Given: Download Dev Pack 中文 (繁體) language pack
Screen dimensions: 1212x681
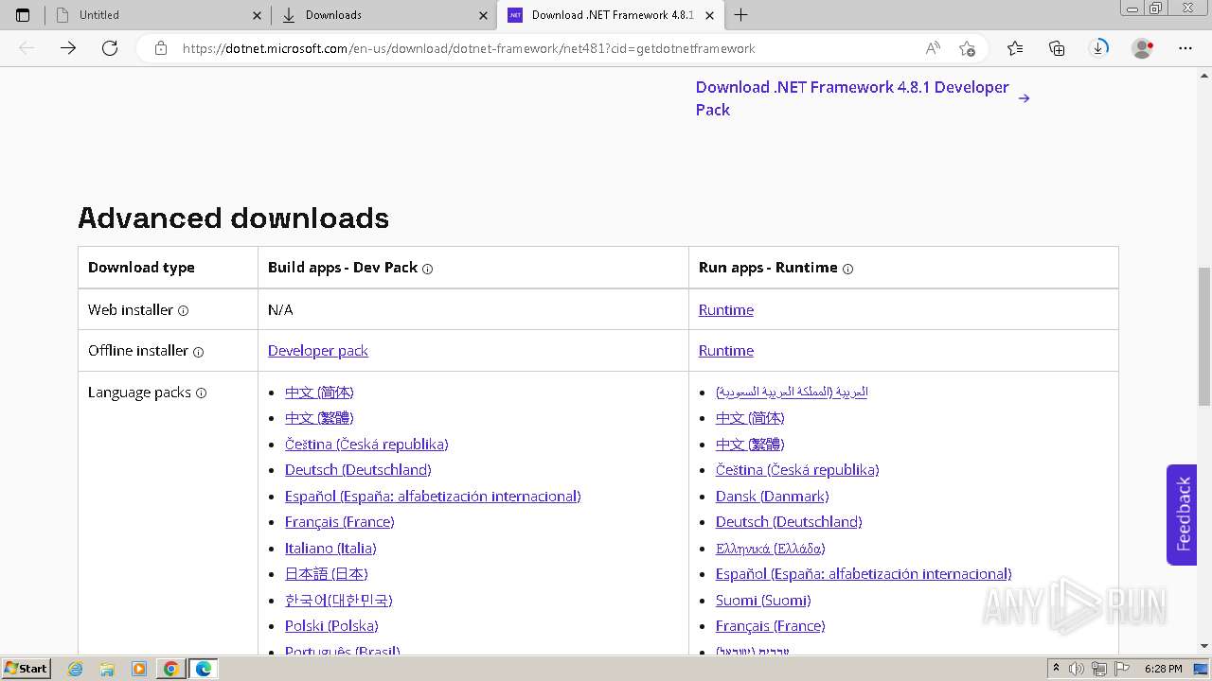Looking at the screenshot, I should coord(319,418).
